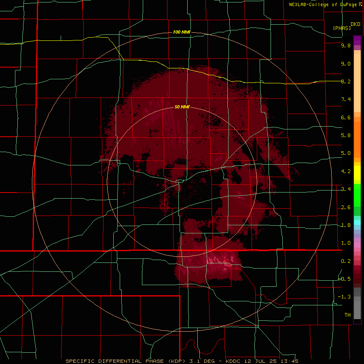The height and width of the screenshot is (364, 364).
Task: Click the 0.2 scale value
Action: pyautogui.click(x=346, y=261)
